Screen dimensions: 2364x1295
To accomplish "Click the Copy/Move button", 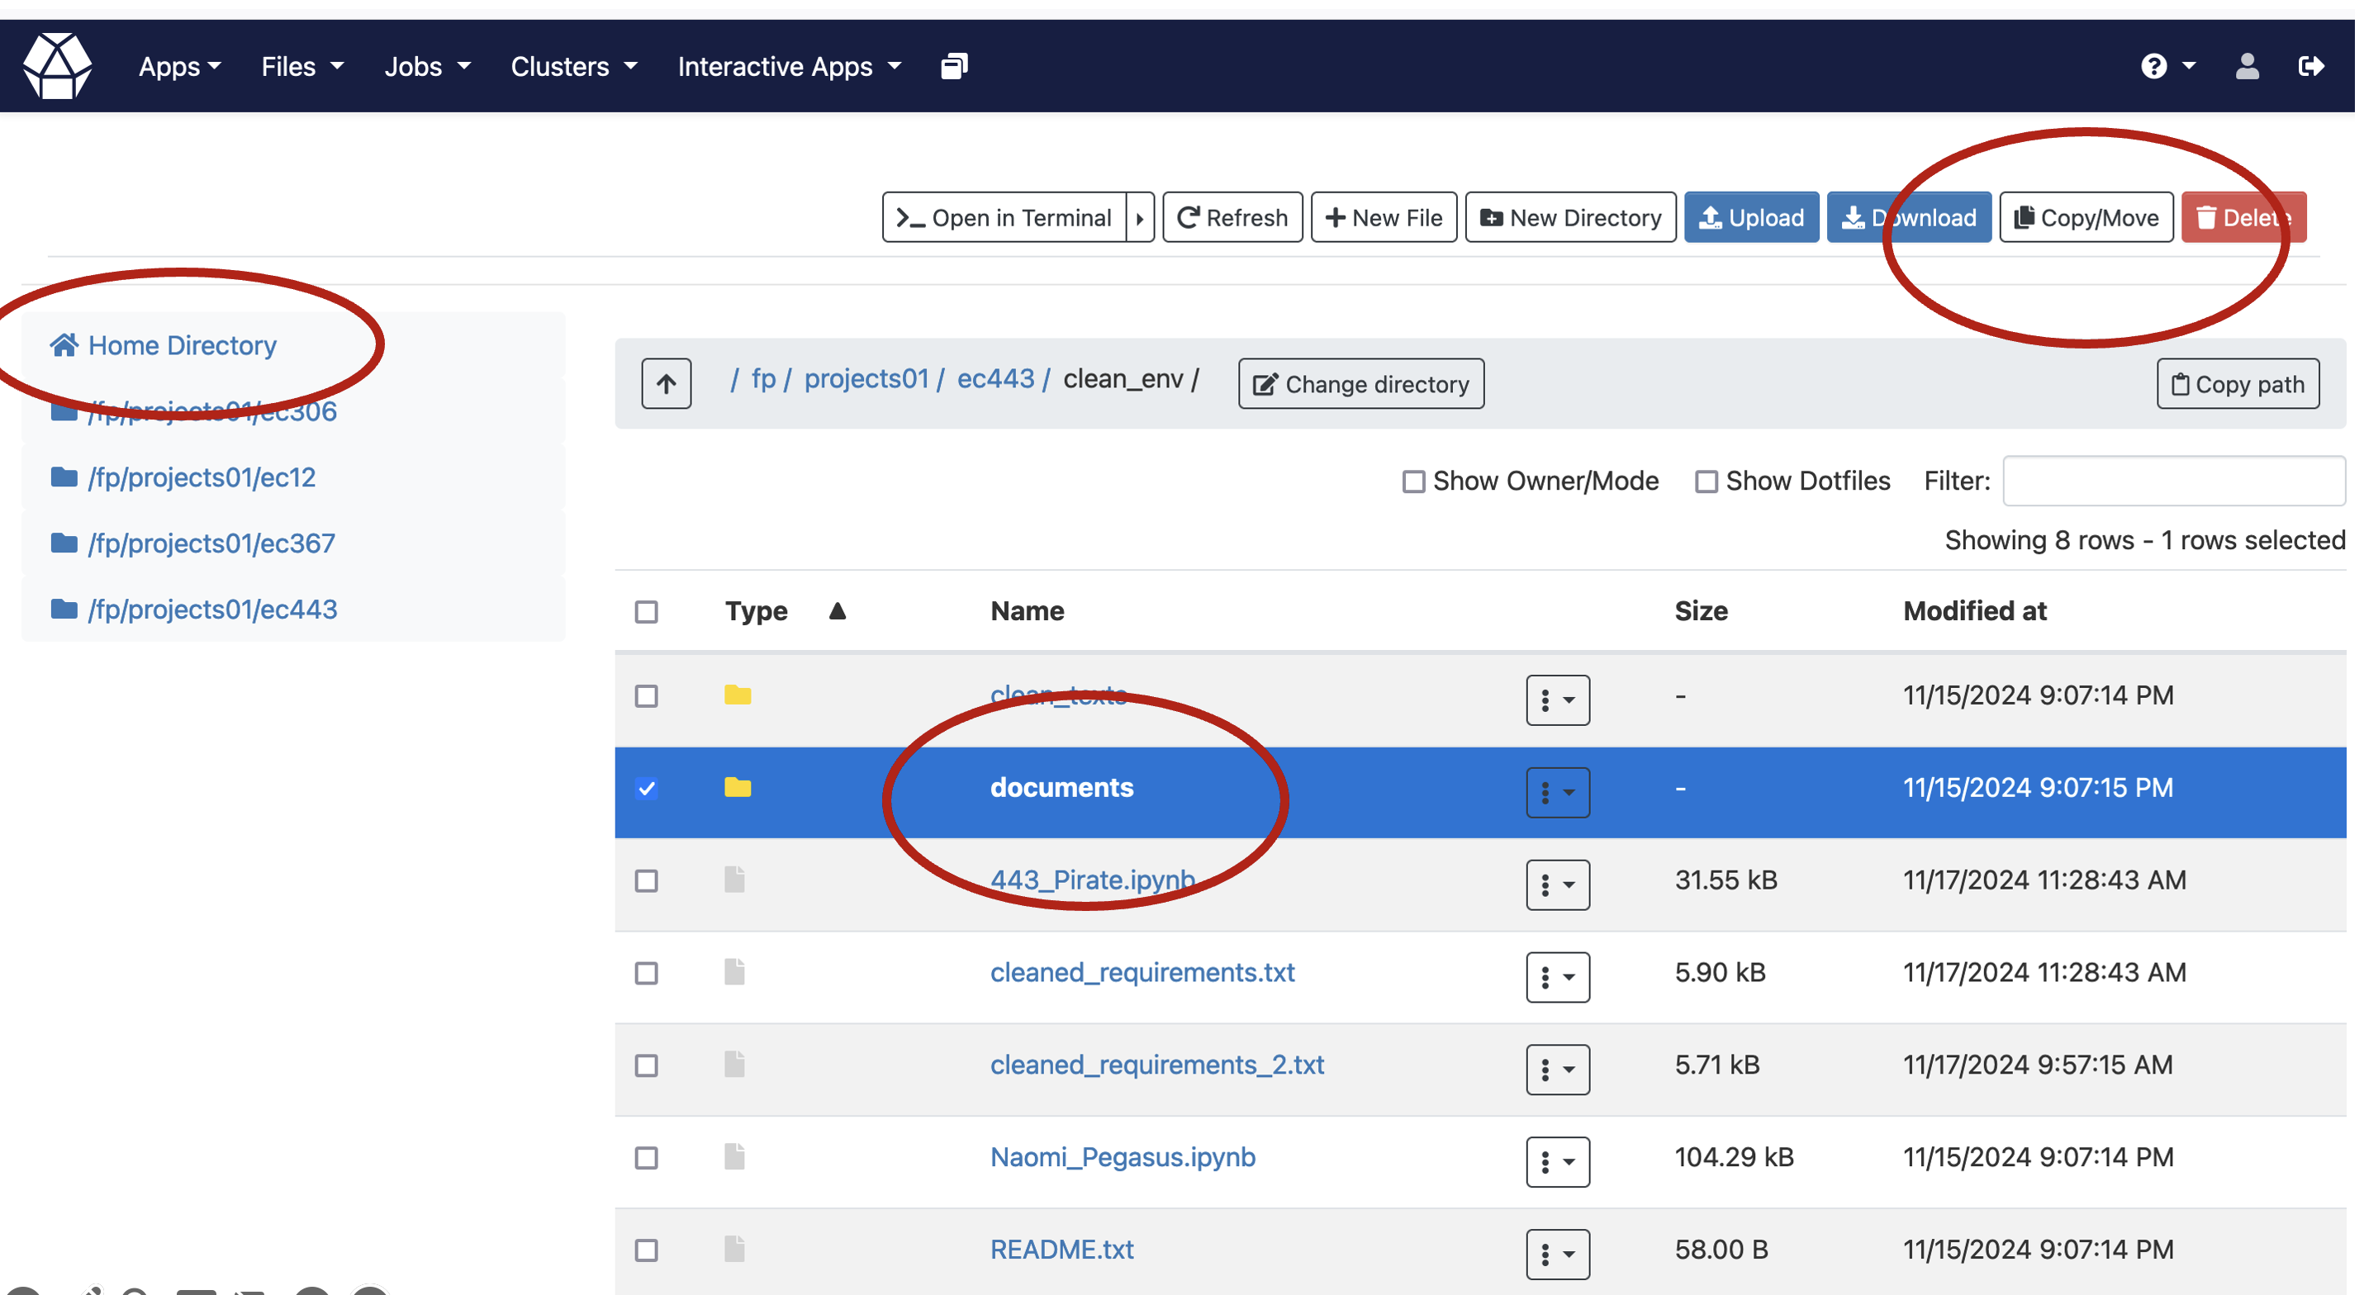I will pos(2086,217).
